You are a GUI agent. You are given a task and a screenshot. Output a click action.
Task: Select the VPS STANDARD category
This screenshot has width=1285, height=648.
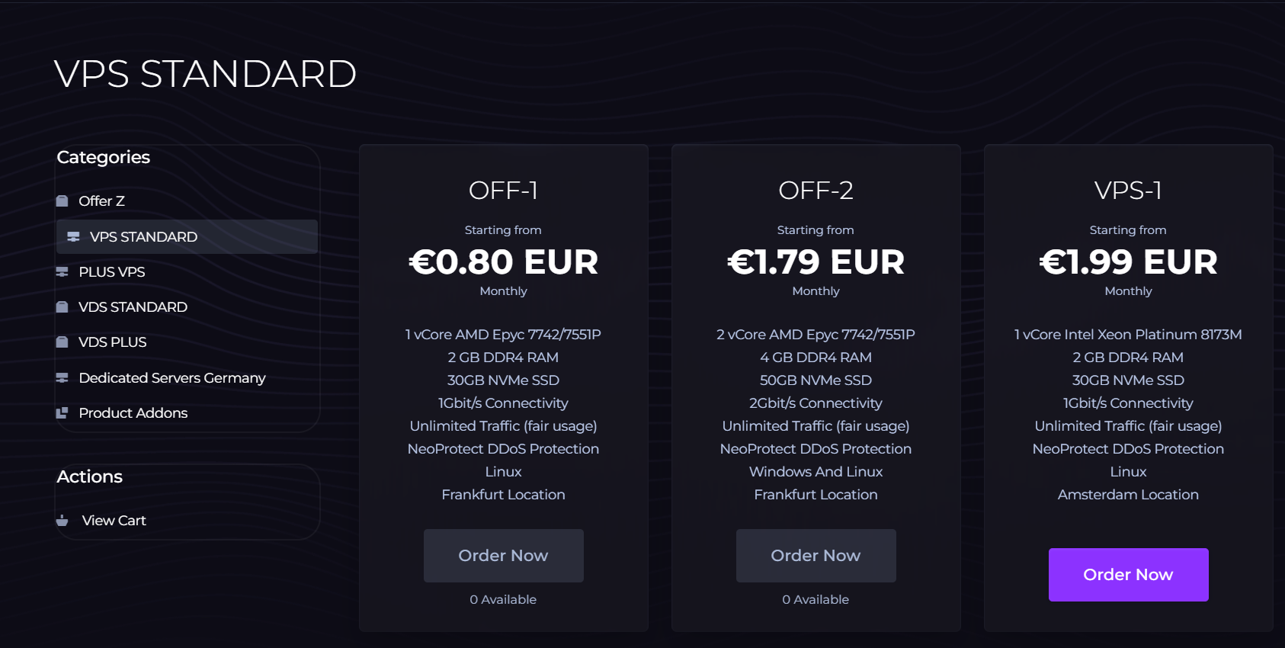pos(143,237)
